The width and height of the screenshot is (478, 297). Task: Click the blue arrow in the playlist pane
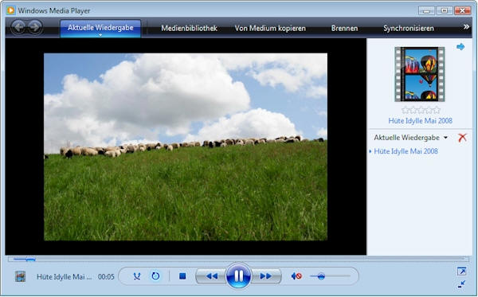click(460, 47)
